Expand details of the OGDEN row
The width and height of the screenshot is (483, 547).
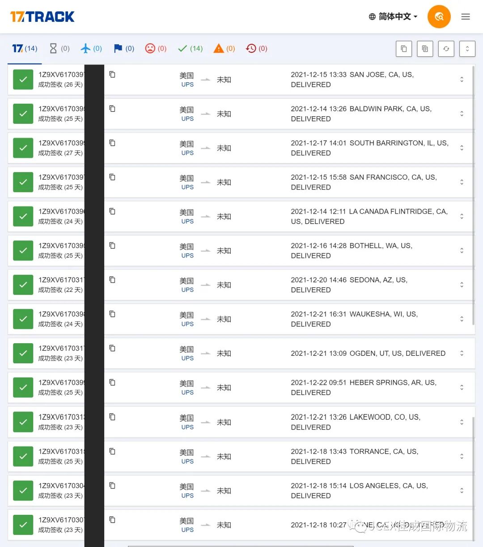pyautogui.click(x=462, y=353)
